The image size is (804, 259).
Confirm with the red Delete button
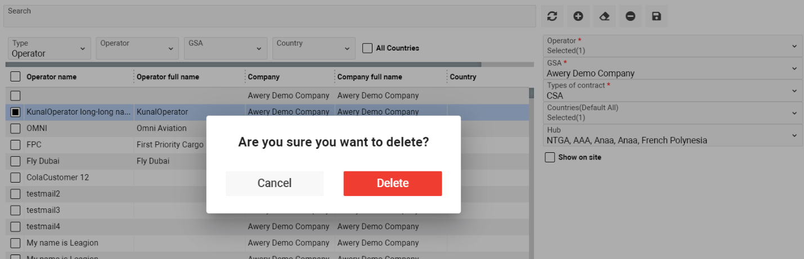tap(393, 184)
